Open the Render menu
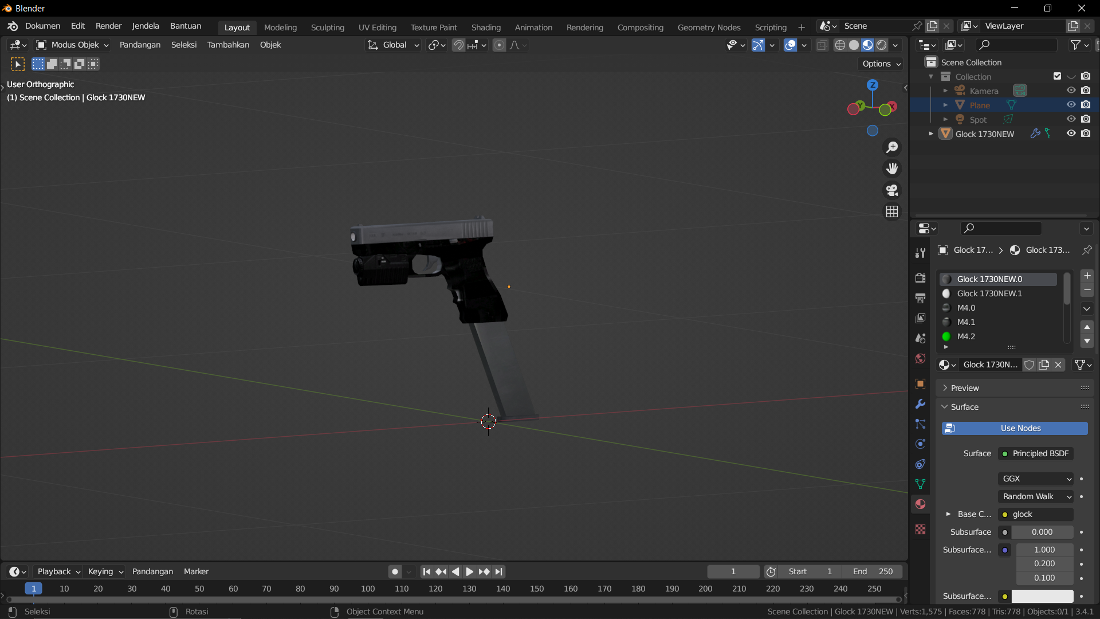The image size is (1100, 619). [108, 26]
